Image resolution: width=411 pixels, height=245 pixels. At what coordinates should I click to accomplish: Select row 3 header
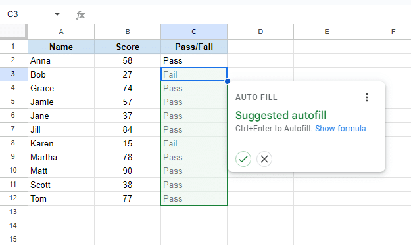coord(14,74)
